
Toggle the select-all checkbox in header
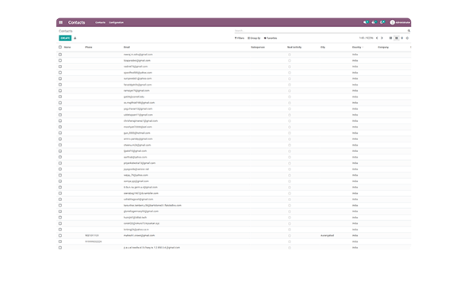[x=60, y=47]
